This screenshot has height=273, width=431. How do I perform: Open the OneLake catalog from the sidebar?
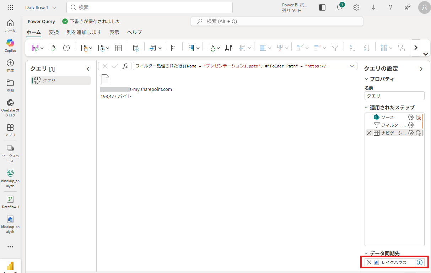point(10,103)
